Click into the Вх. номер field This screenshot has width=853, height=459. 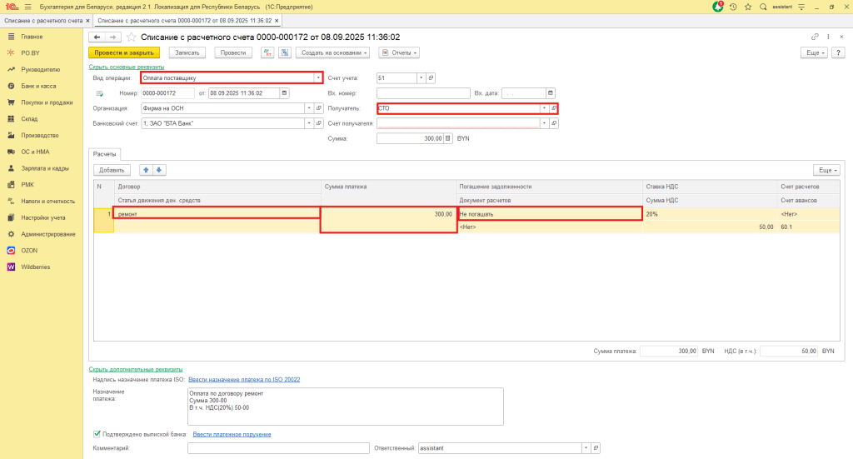[423, 93]
